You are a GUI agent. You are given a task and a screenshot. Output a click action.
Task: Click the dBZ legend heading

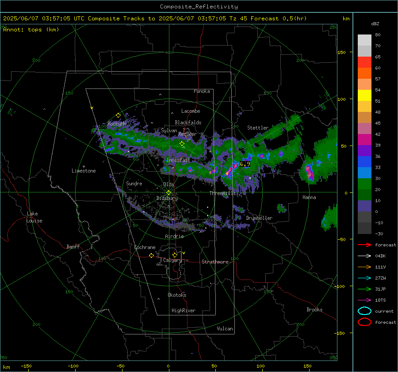point(375,23)
